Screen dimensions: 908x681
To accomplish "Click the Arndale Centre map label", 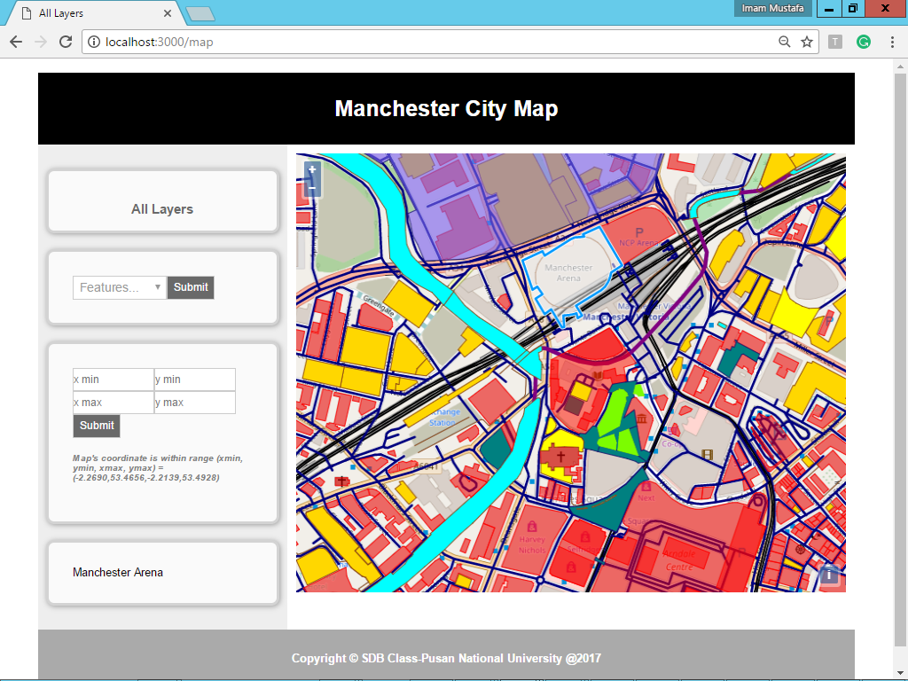I will (679, 560).
